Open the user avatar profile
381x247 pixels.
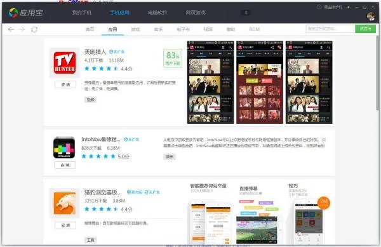[x=371, y=17]
